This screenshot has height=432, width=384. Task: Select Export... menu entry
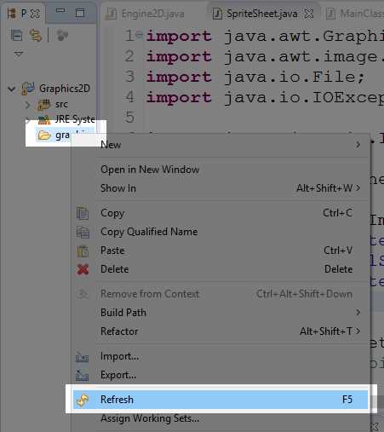pos(221,375)
